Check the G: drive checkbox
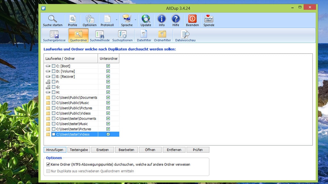The height and width of the screenshot is (184, 328). [53, 87]
